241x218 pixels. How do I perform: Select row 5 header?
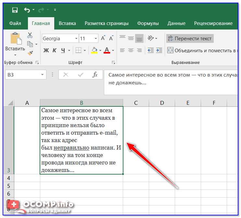coord(8,186)
